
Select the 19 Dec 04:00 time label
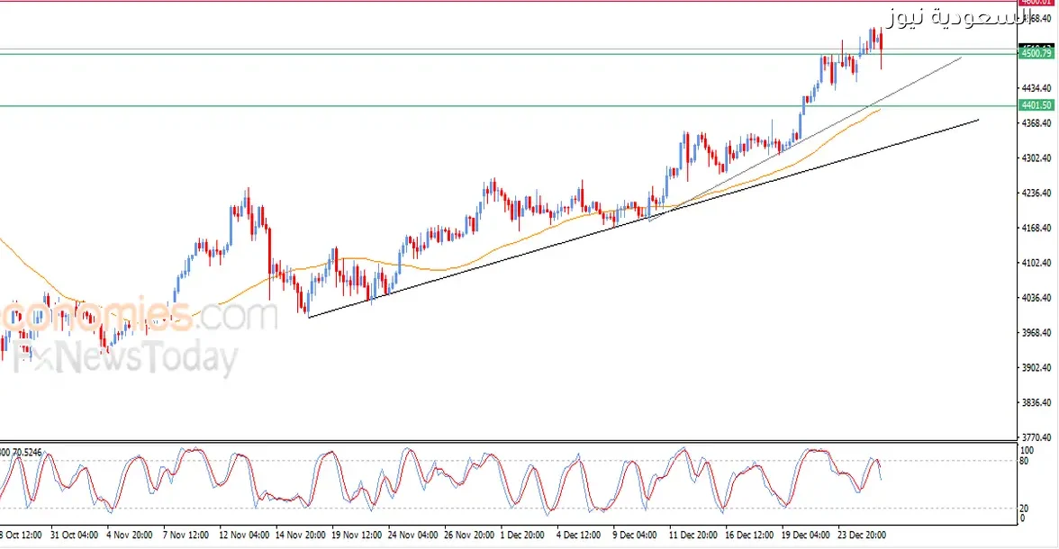tap(806, 535)
